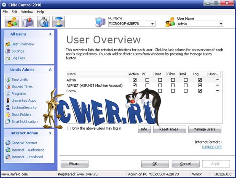Click the Manage Users button

tap(205, 129)
